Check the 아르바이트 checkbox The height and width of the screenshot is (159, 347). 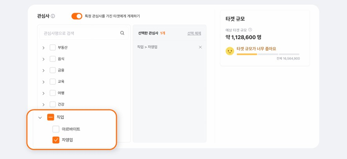pyautogui.click(x=56, y=129)
